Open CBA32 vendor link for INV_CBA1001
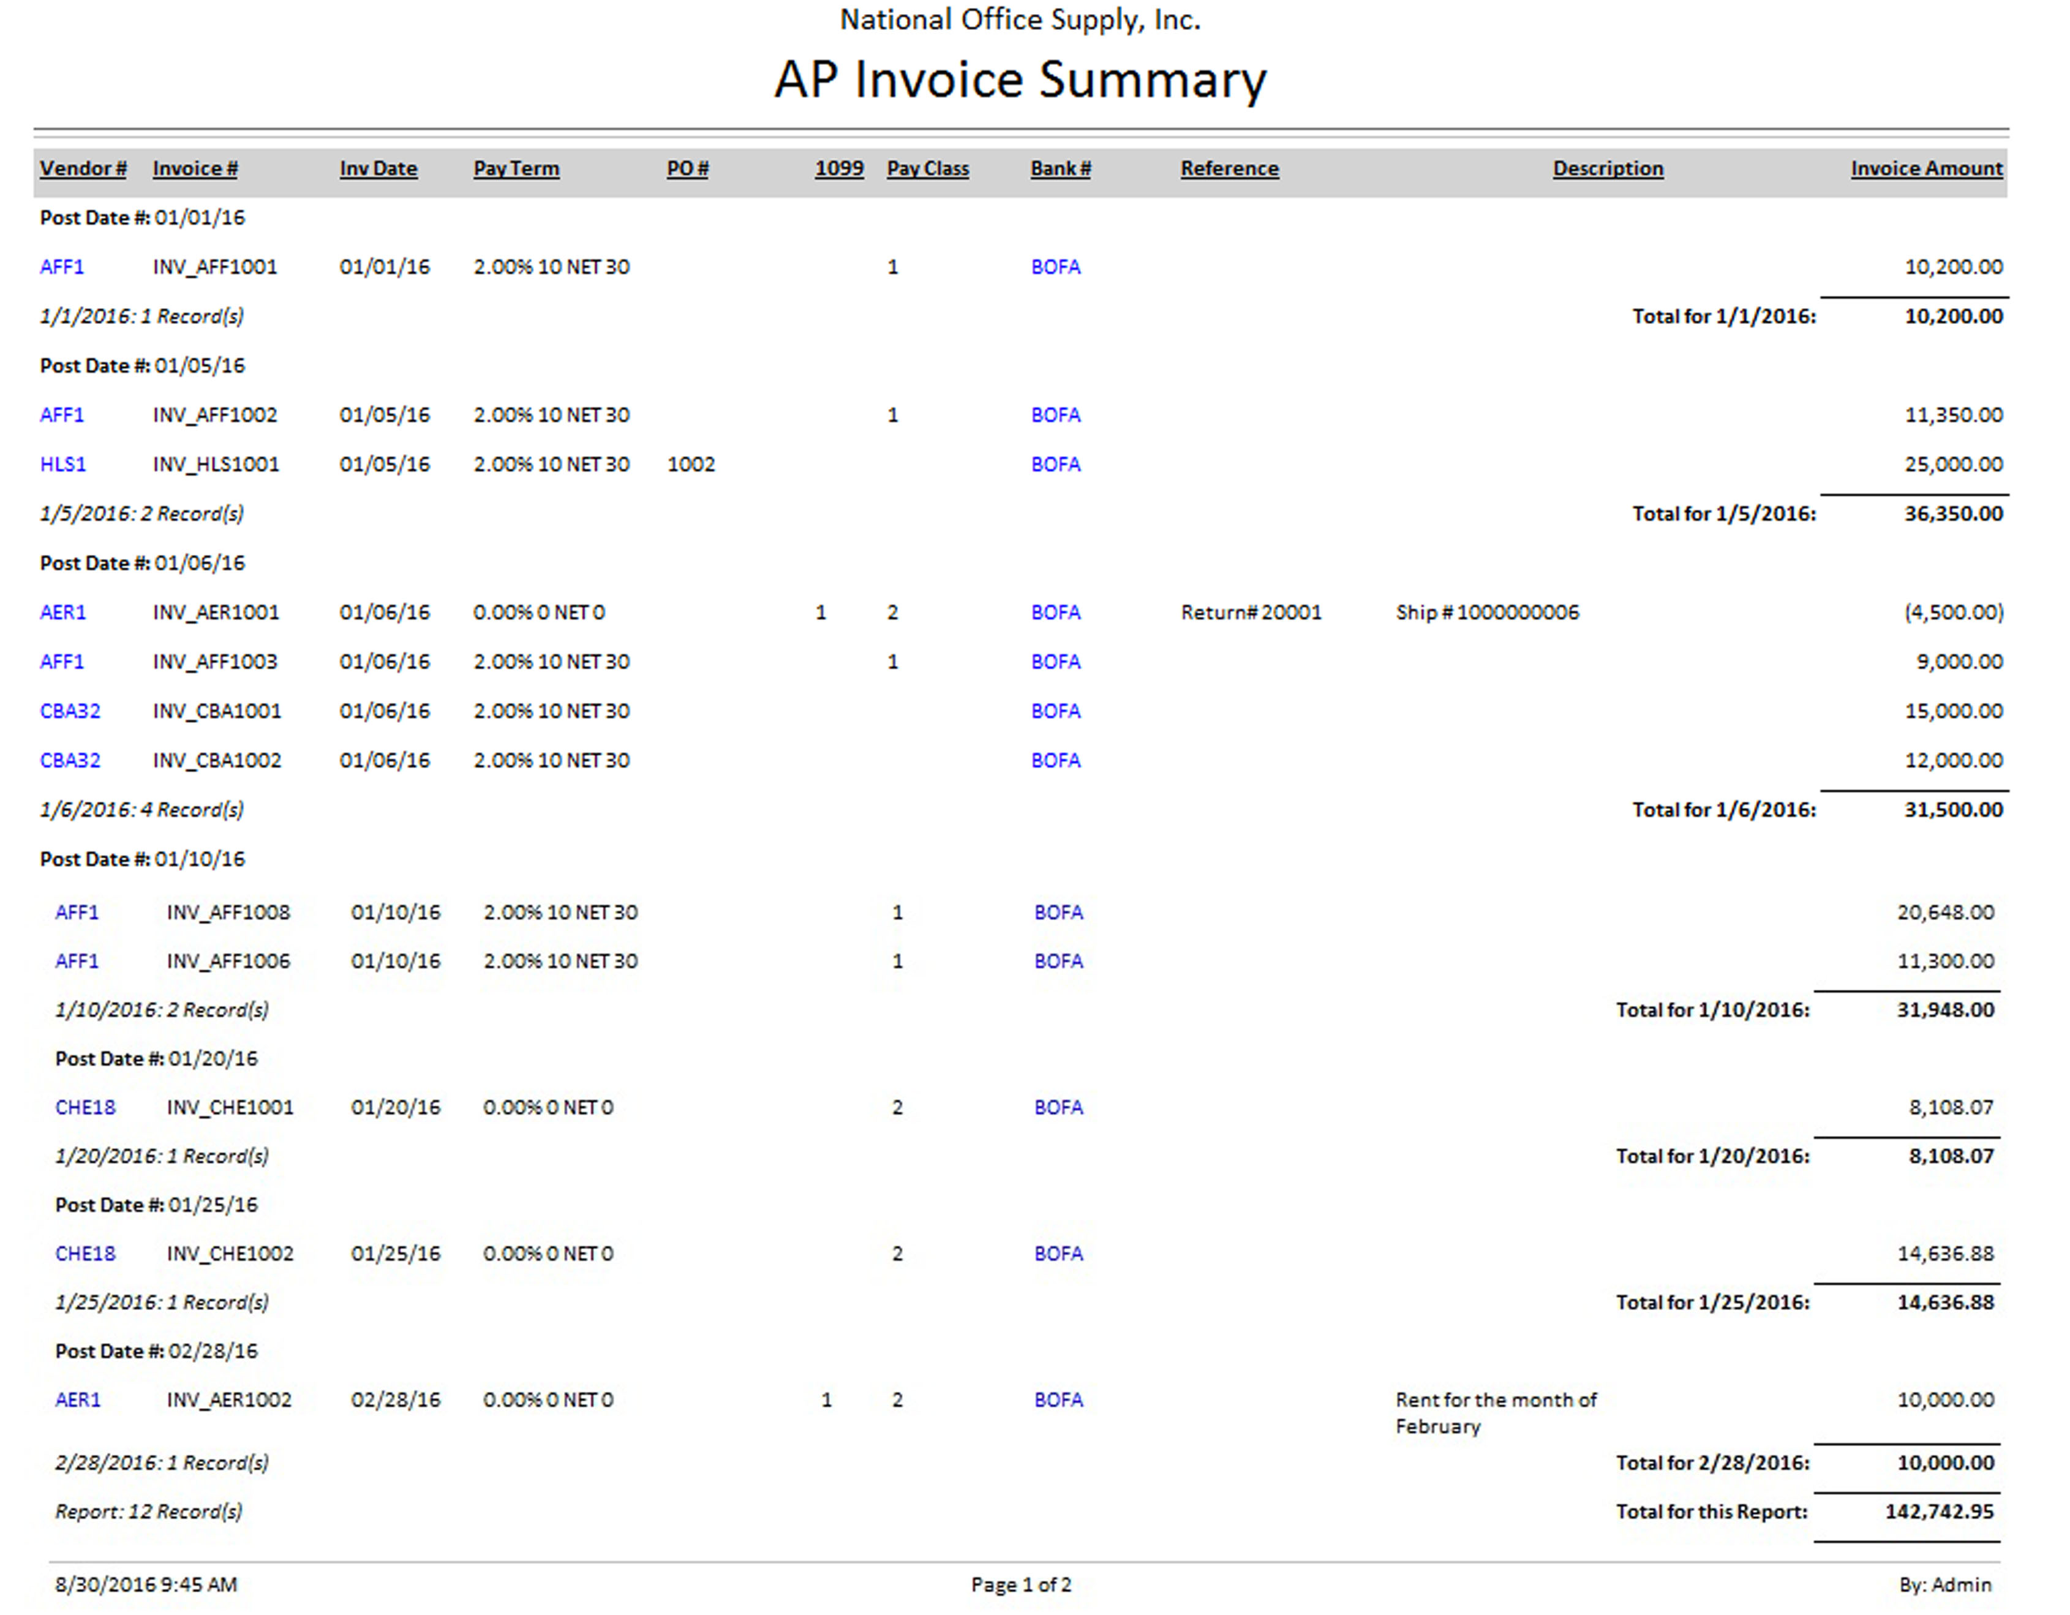The width and height of the screenshot is (2070, 1615). click(x=69, y=711)
